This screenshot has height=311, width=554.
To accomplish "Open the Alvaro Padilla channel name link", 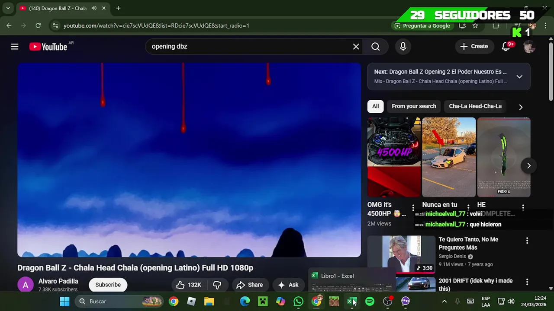I will pos(58,281).
